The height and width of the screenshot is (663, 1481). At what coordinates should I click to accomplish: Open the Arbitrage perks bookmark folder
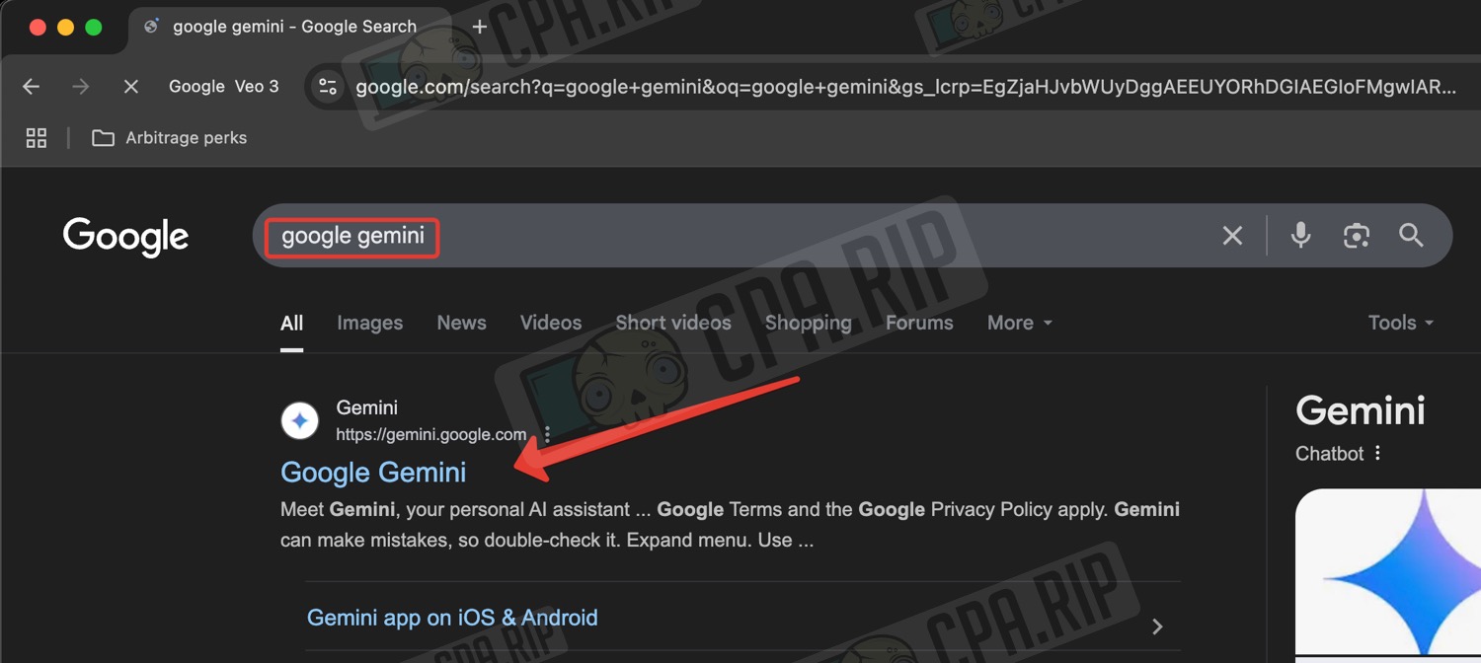pyautogui.click(x=169, y=138)
